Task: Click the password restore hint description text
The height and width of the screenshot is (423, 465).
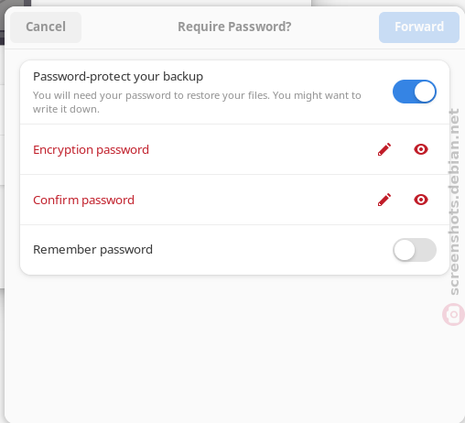Action: click(197, 102)
